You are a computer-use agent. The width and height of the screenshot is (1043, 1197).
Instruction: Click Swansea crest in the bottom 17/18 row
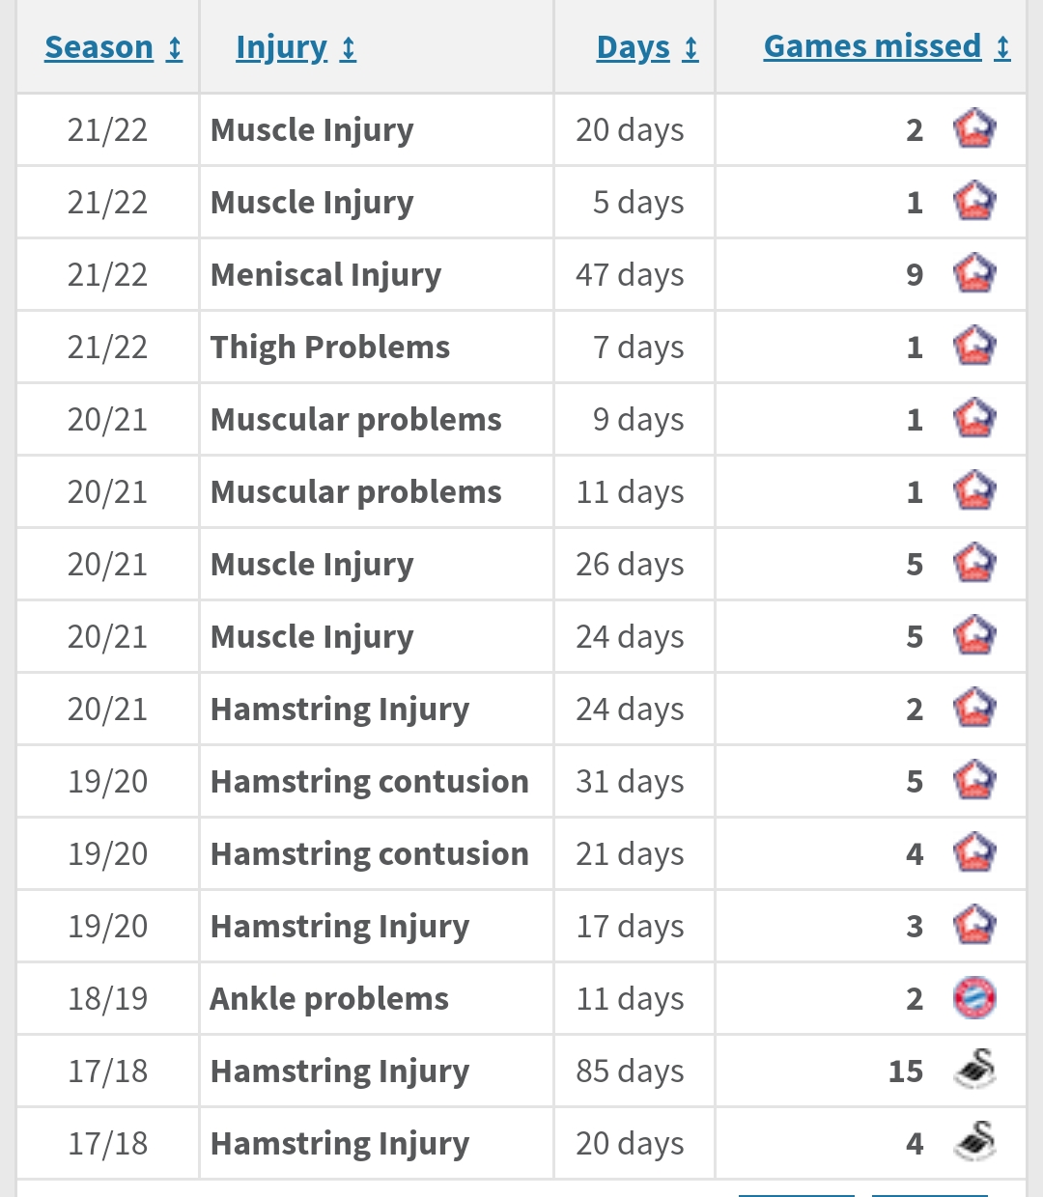[974, 1142]
